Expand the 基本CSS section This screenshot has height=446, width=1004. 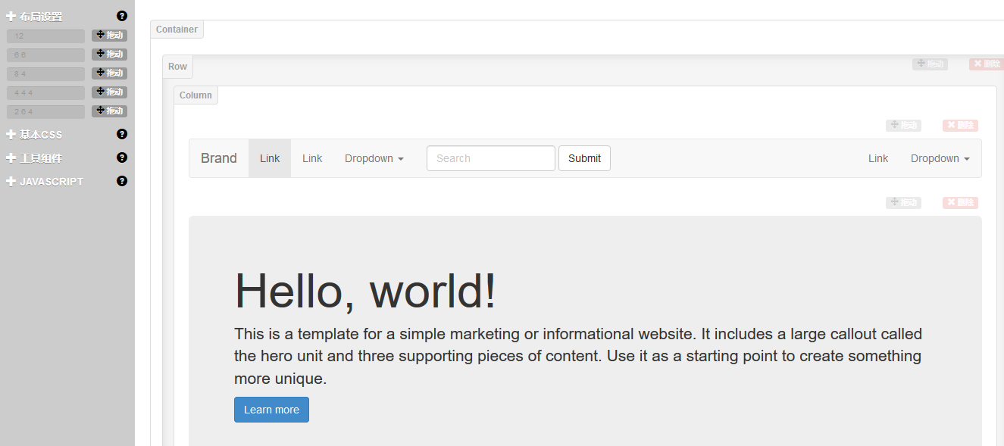pyautogui.click(x=35, y=135)
